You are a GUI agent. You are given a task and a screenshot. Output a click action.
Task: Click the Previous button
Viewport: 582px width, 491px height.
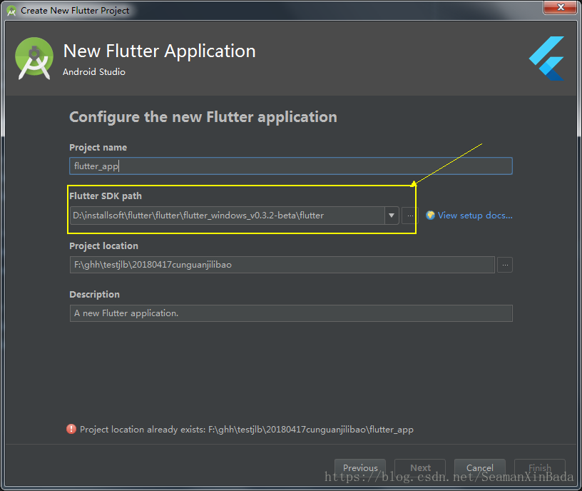[360, 467]
